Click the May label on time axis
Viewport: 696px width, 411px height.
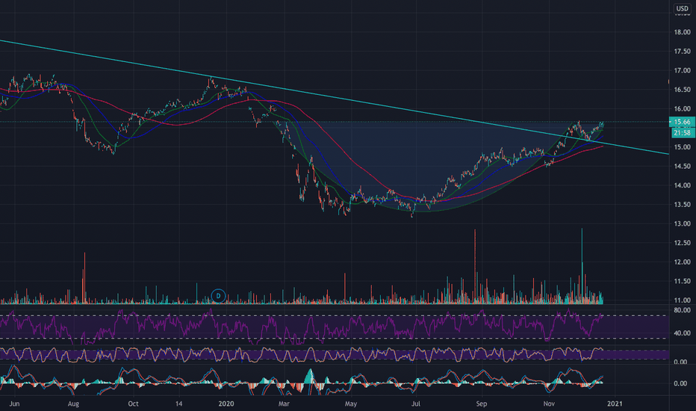coord(351,404)
